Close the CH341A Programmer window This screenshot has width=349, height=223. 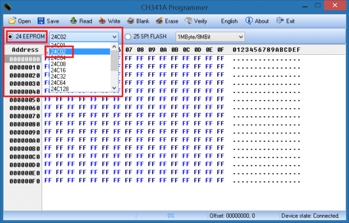(x=335, y=5)
